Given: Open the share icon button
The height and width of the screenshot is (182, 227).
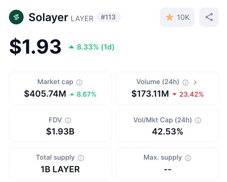Looking at the screenshot, I should (209, 17).
